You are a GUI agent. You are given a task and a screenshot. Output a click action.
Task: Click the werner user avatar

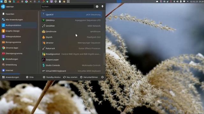(x=3, y=7)
